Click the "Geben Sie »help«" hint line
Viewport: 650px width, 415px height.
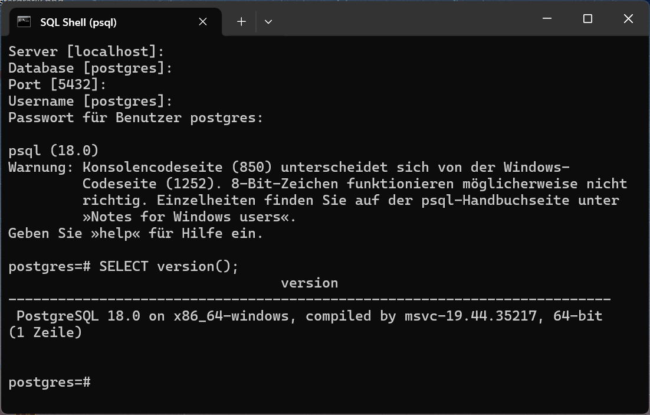coord(136,233)
